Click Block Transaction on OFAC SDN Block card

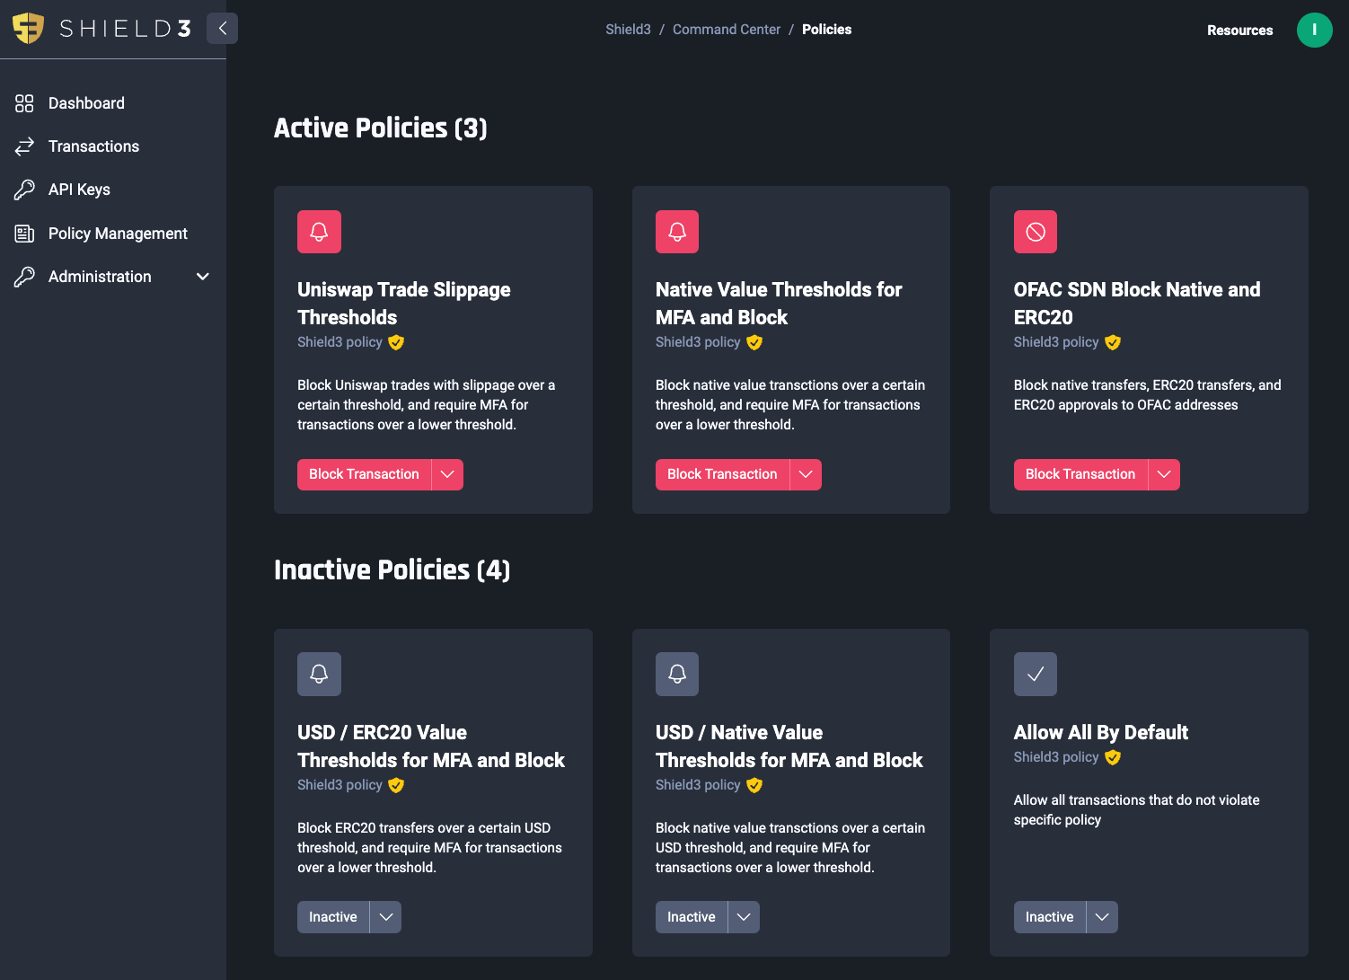pos(1080,474)
